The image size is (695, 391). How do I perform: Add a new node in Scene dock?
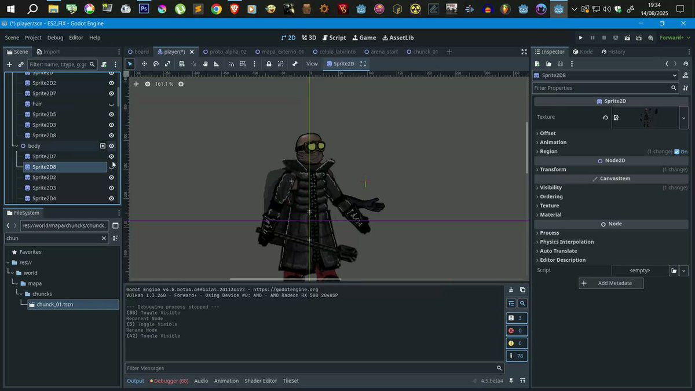tap(9, 64)
